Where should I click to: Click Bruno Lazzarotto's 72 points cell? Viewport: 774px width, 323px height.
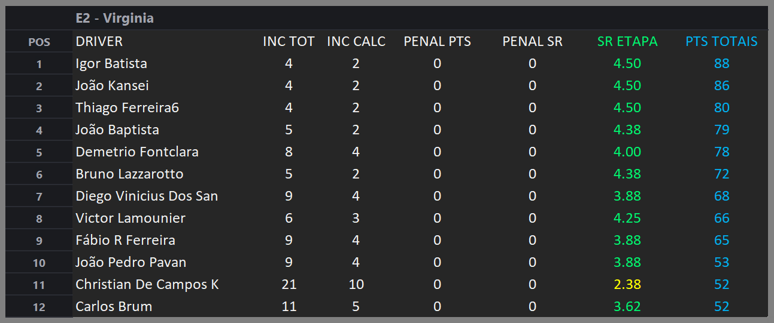[x=721, y=174]
